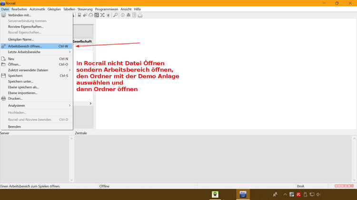This screenshot has width=357, height=200.
Task: Click the round gauge icon in the toolbar
Action: point(91,15)
